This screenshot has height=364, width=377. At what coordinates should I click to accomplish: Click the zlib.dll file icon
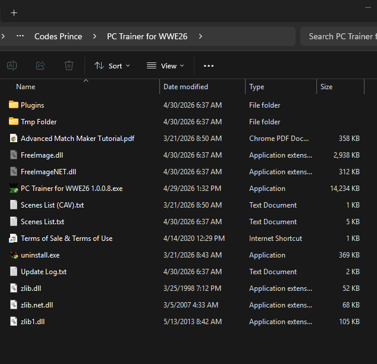coord(14,288)
